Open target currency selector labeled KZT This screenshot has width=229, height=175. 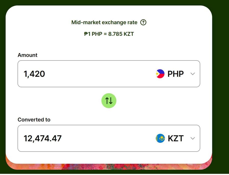coord(175,138)
